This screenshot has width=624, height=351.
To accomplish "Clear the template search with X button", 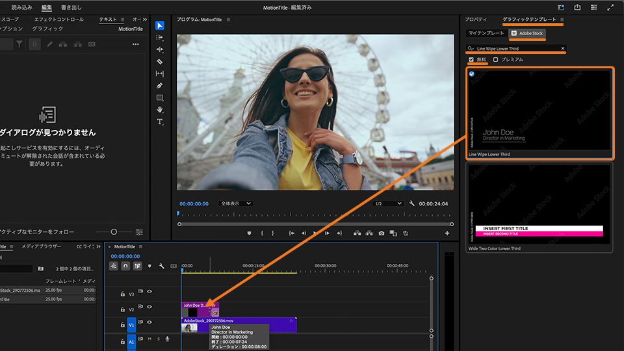I will 563,48.
